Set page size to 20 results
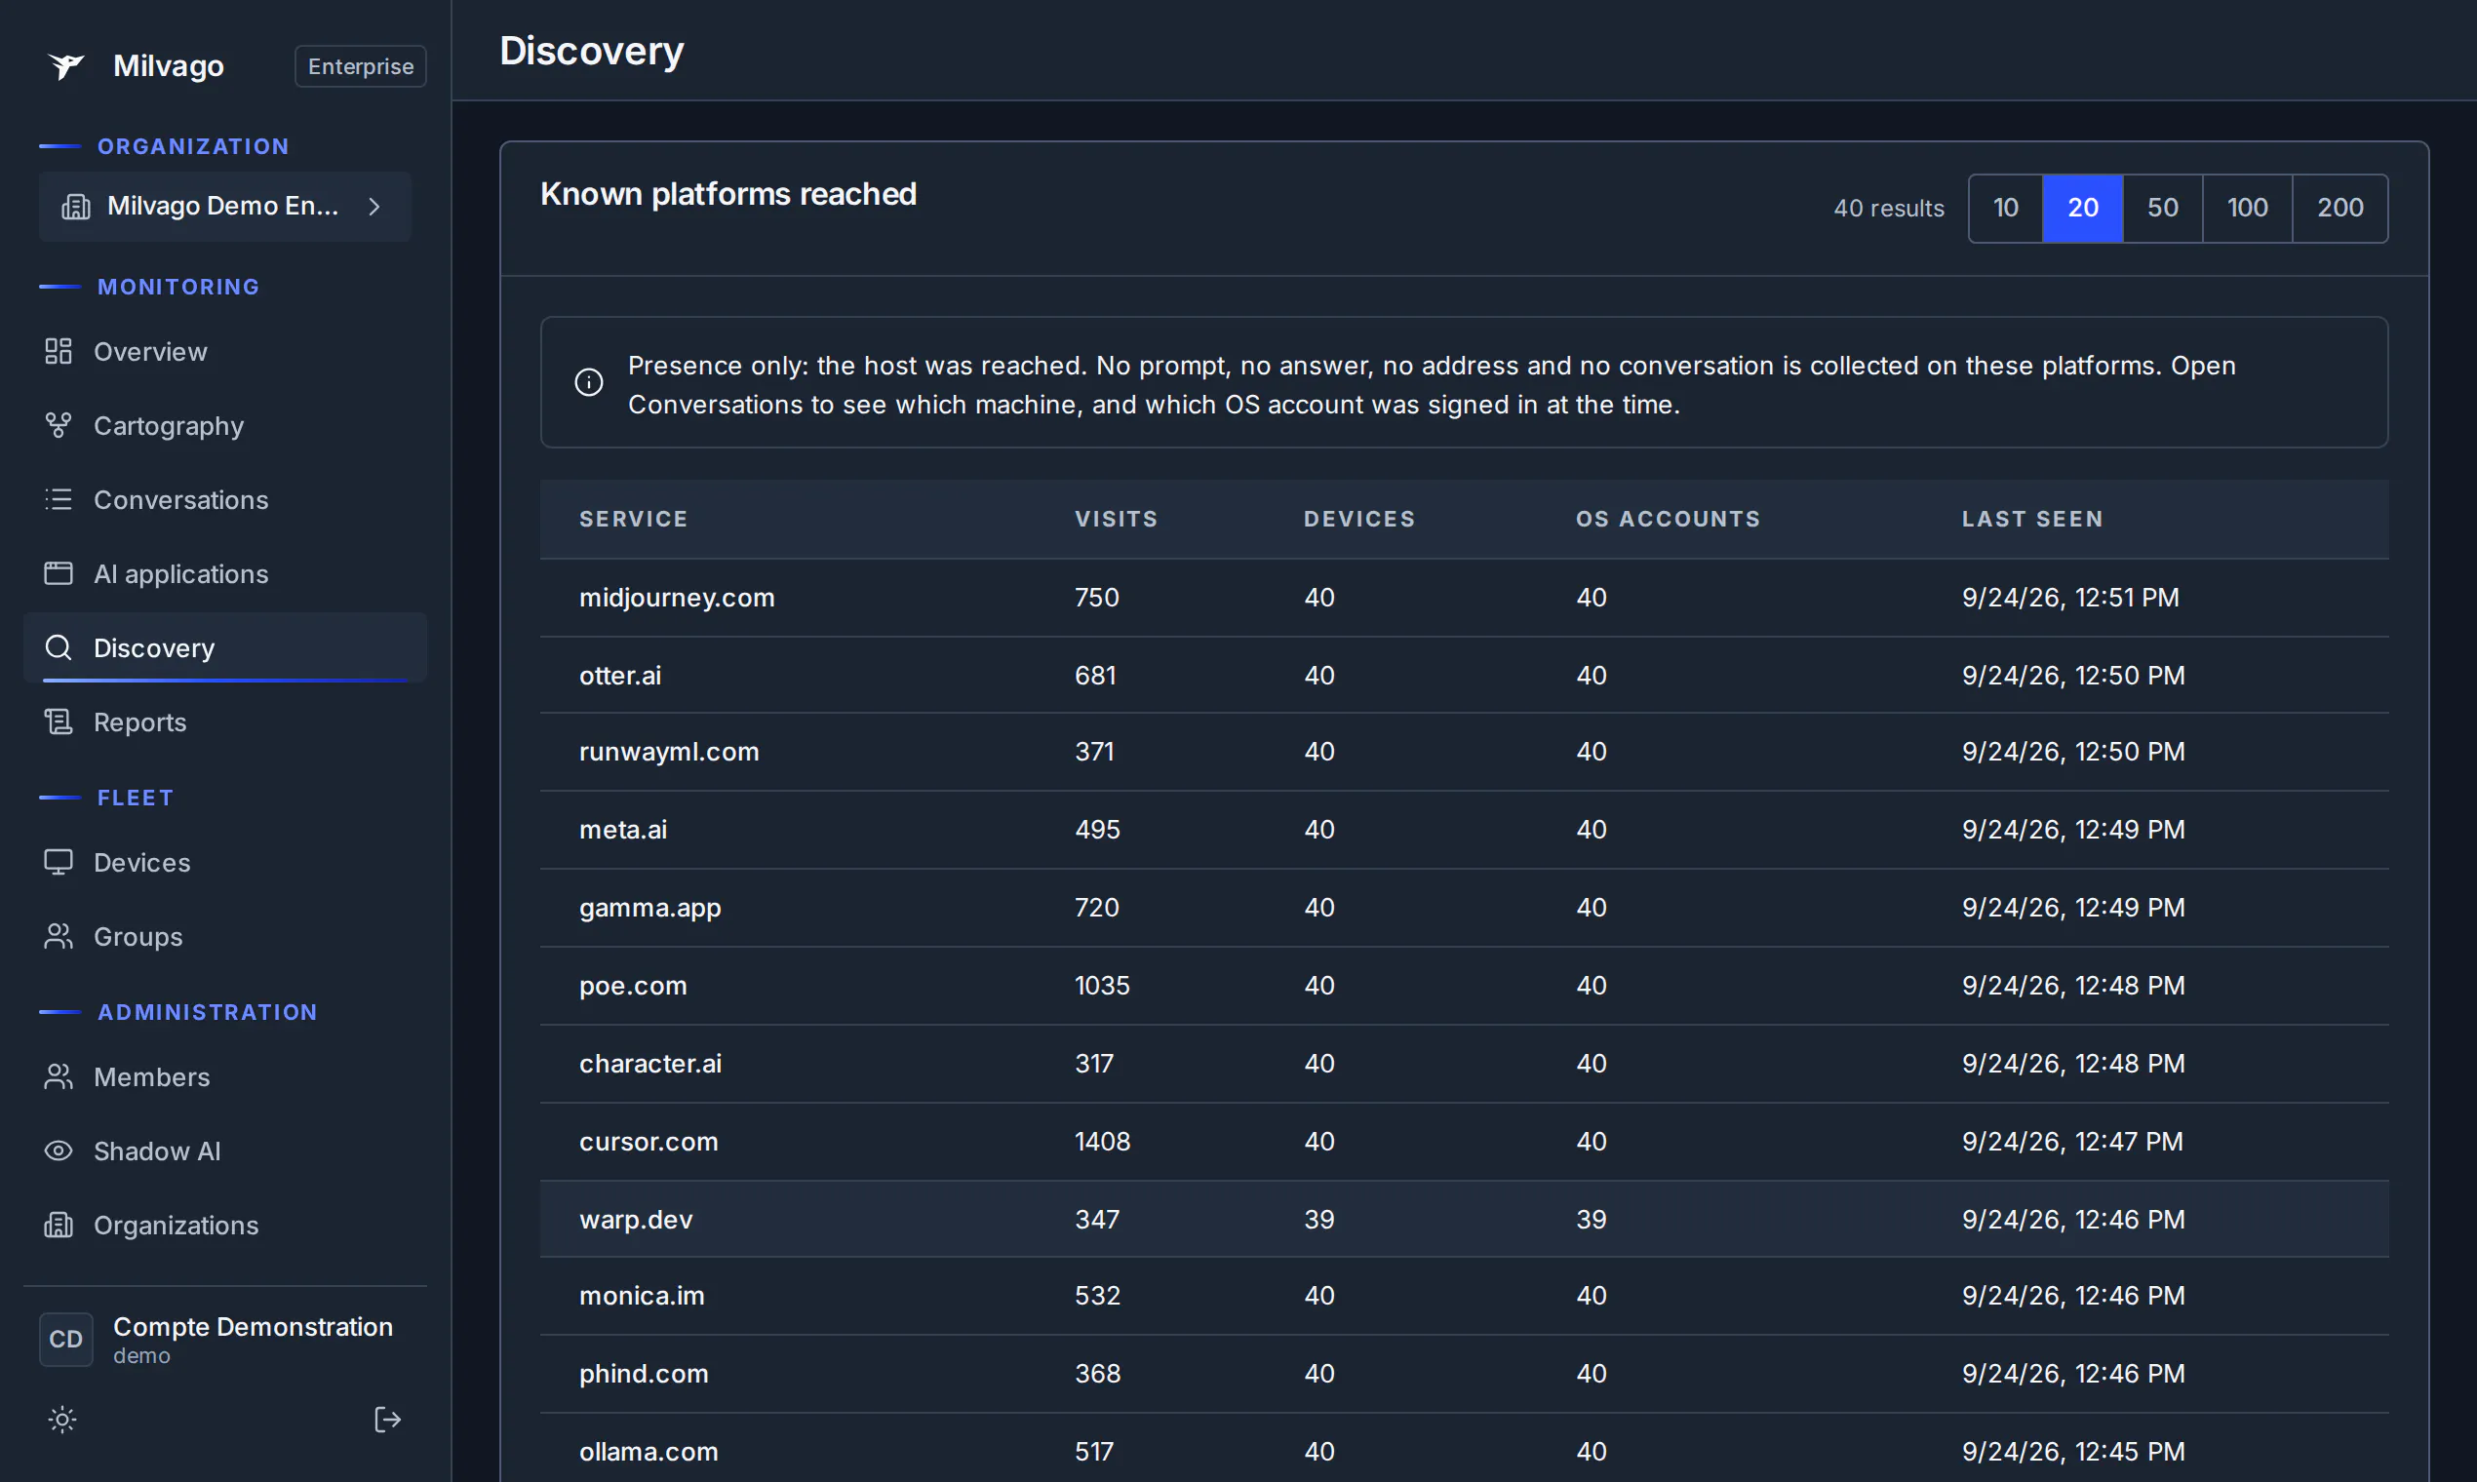Image resolution: width=2477 pixels, height=1482 pixels. pyautogui.click(x=2082, y=208)
